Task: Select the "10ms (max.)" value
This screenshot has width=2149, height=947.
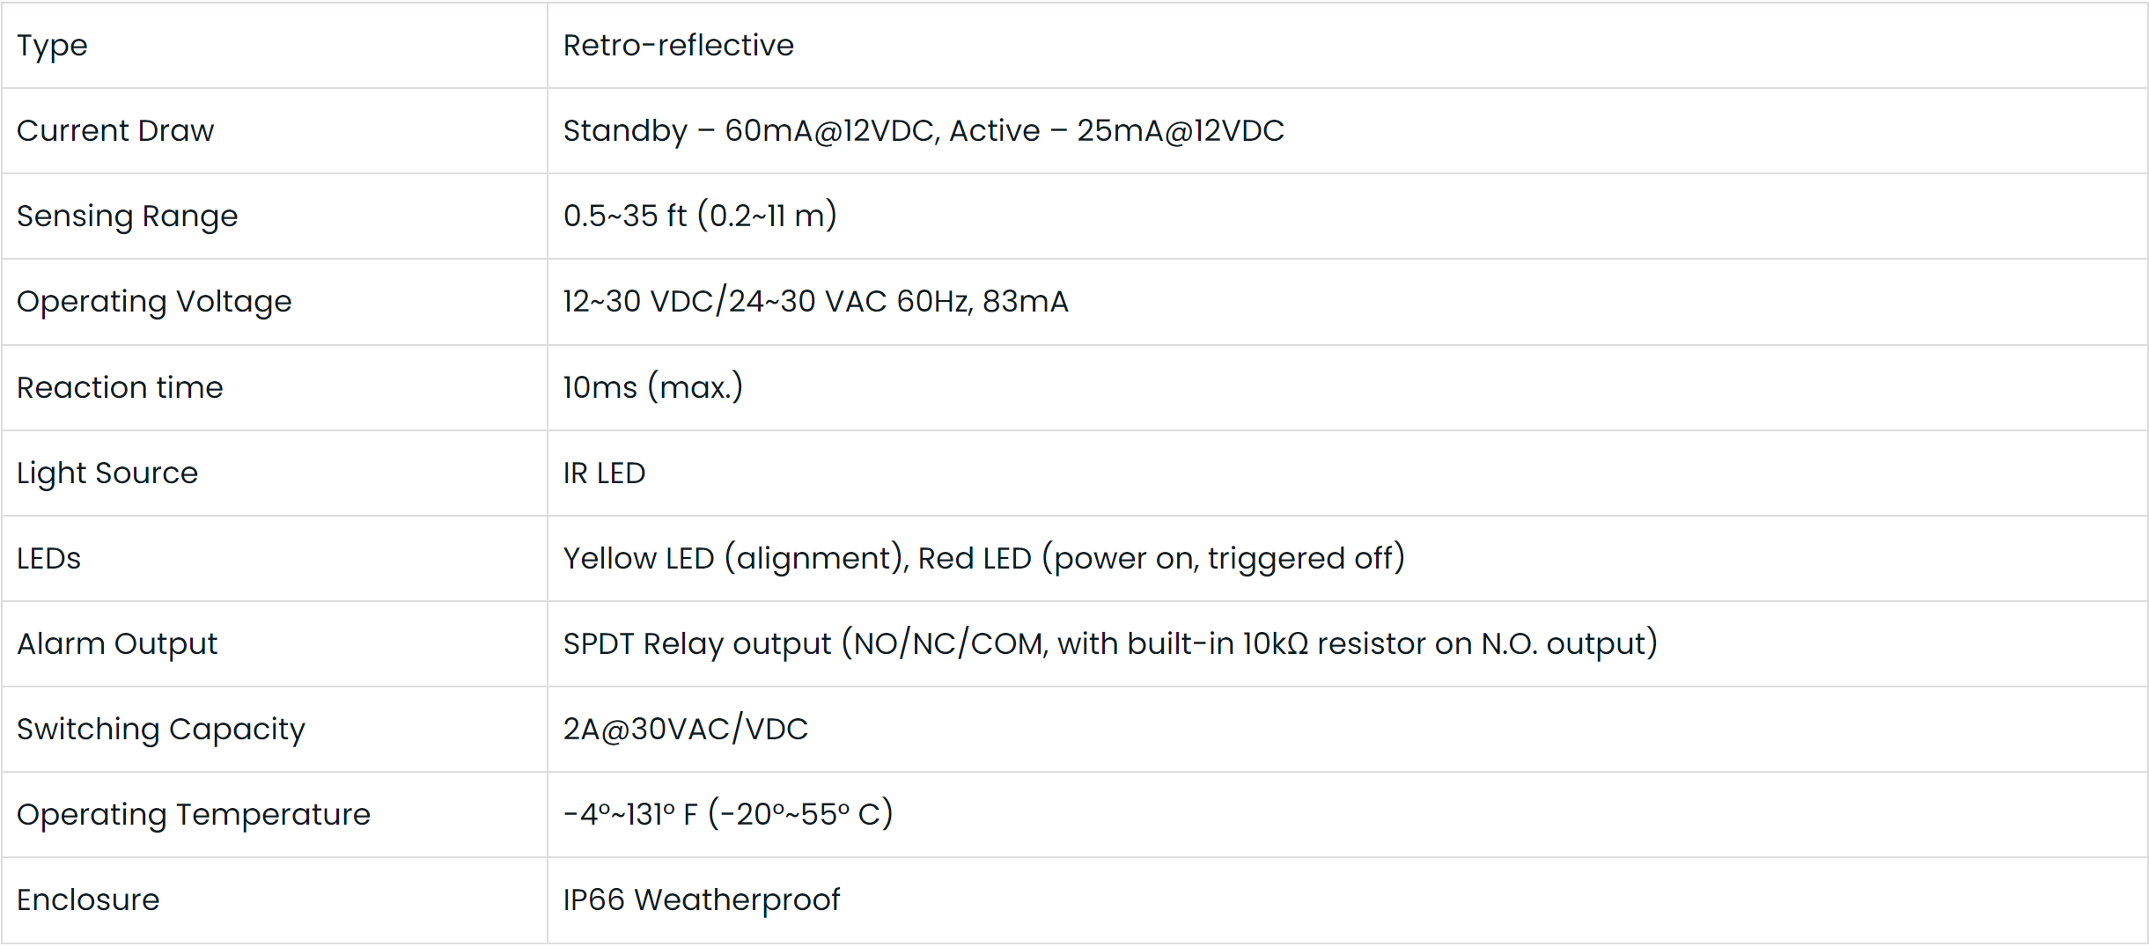Action: (x=652, y=388)
